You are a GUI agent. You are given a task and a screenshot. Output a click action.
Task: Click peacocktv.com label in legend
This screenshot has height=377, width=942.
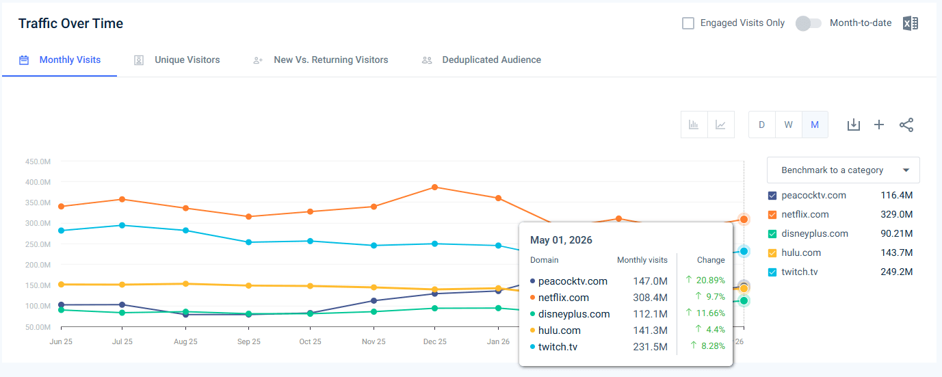pyautogui.click(x=814, y=196)
